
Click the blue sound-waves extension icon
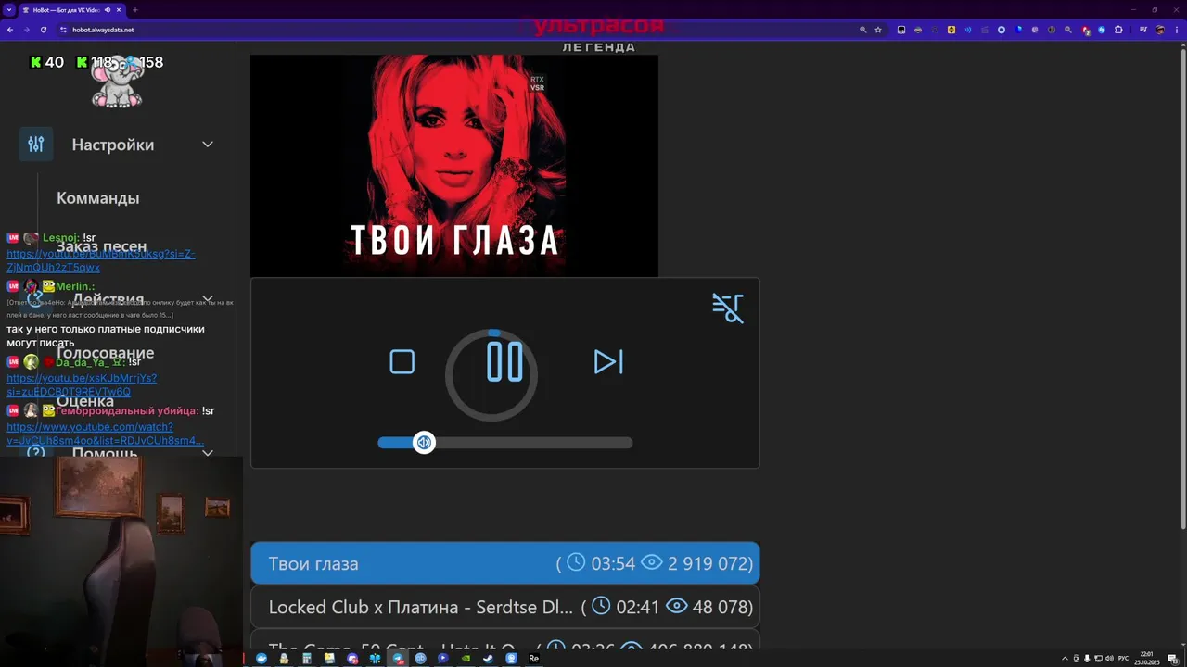tap(968, 30)
